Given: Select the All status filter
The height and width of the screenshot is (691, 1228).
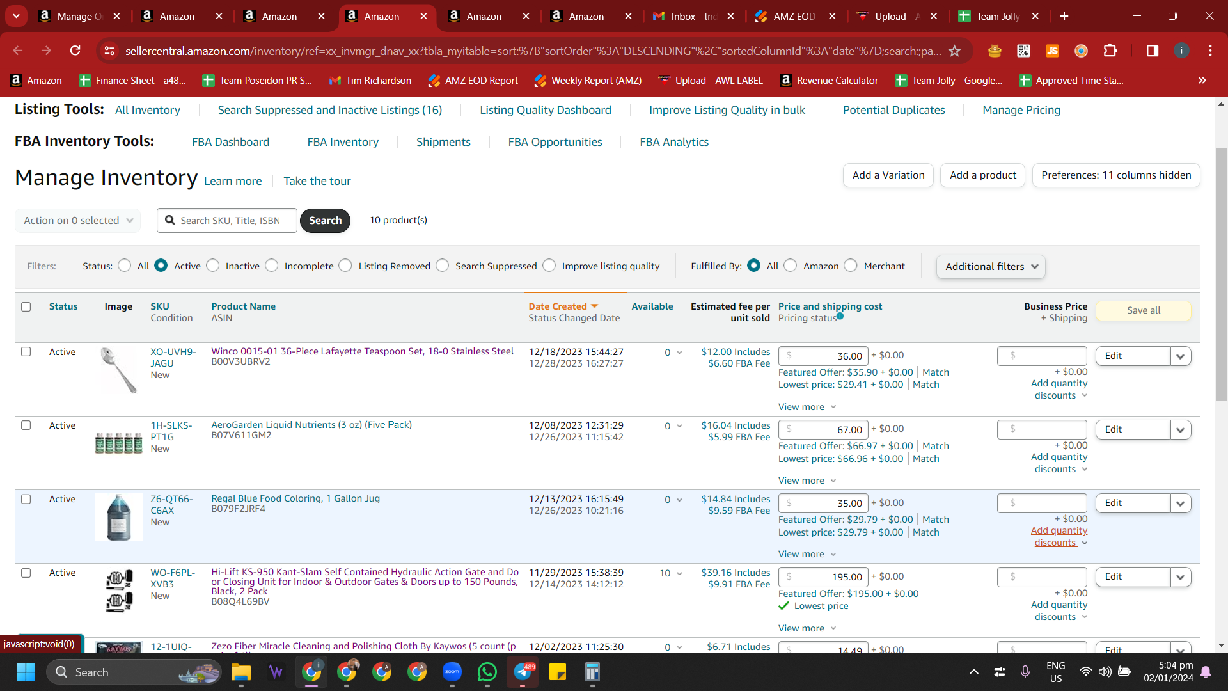Looking at the screenshot, I should pos(125,266).
